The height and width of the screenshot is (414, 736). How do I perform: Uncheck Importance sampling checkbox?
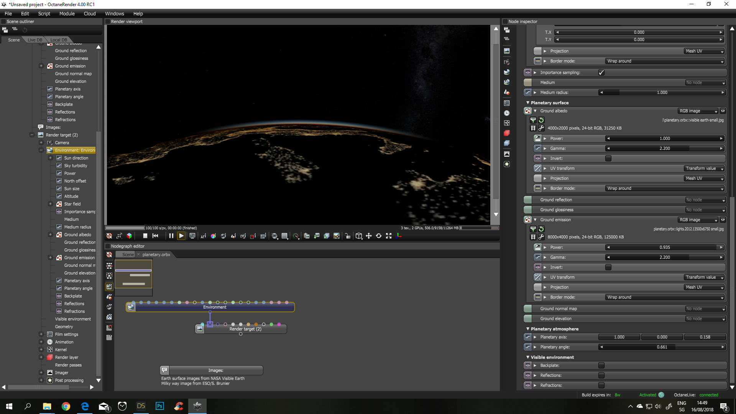pyautogui.click(x=601, y=72)
